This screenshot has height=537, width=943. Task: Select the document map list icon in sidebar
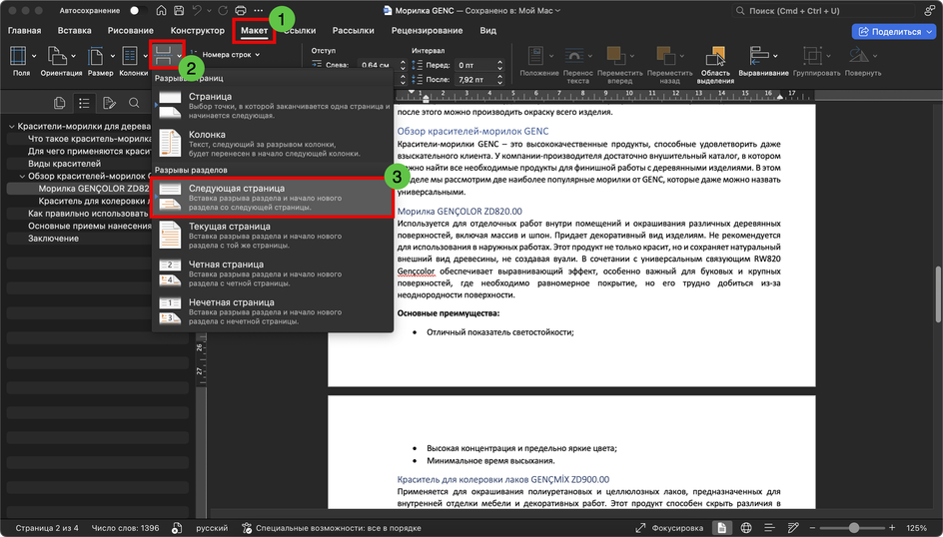(x=84, y=104)
